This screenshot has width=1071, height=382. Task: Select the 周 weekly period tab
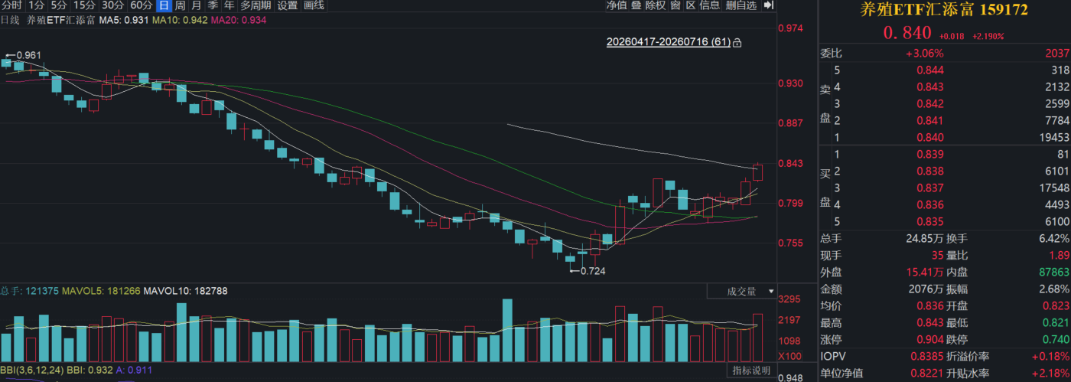click(x=180, y=5)
